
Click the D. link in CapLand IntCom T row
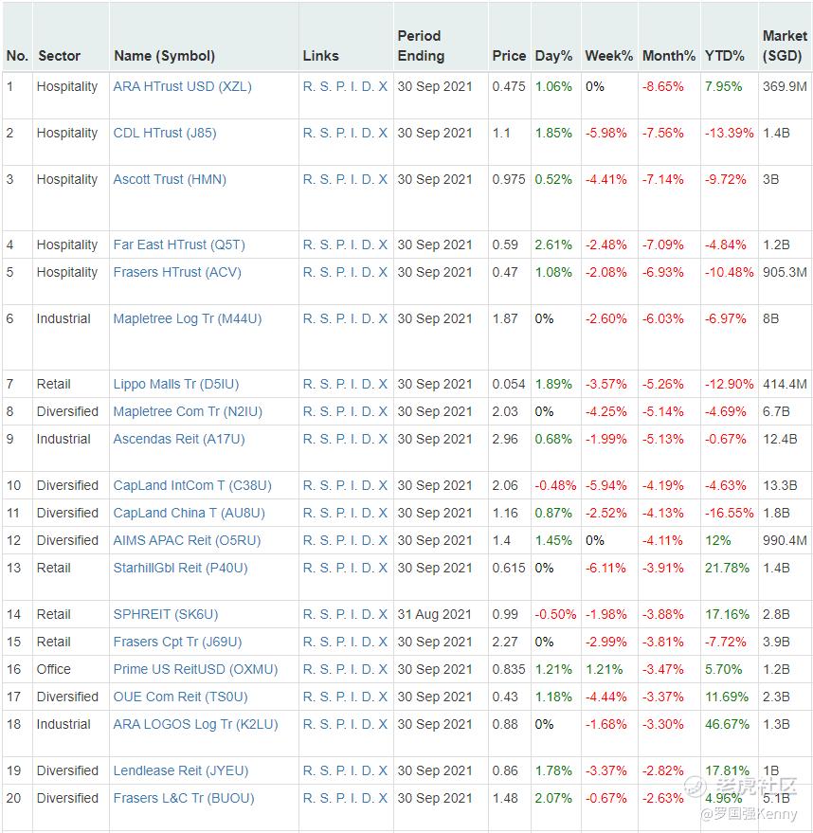tap(368, 485)
